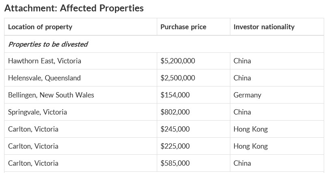
Task: Click the Bellingen, New South Wales cell
Action: click(51, 95)
